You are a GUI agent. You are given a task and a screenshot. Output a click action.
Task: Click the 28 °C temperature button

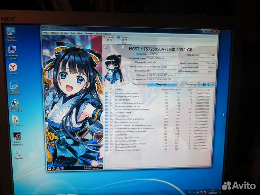(x=206, y=84)
